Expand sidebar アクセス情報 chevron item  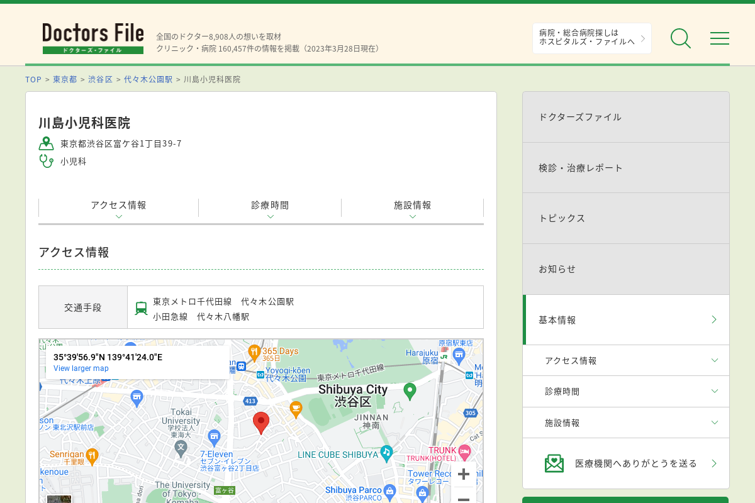click(626, 360)
